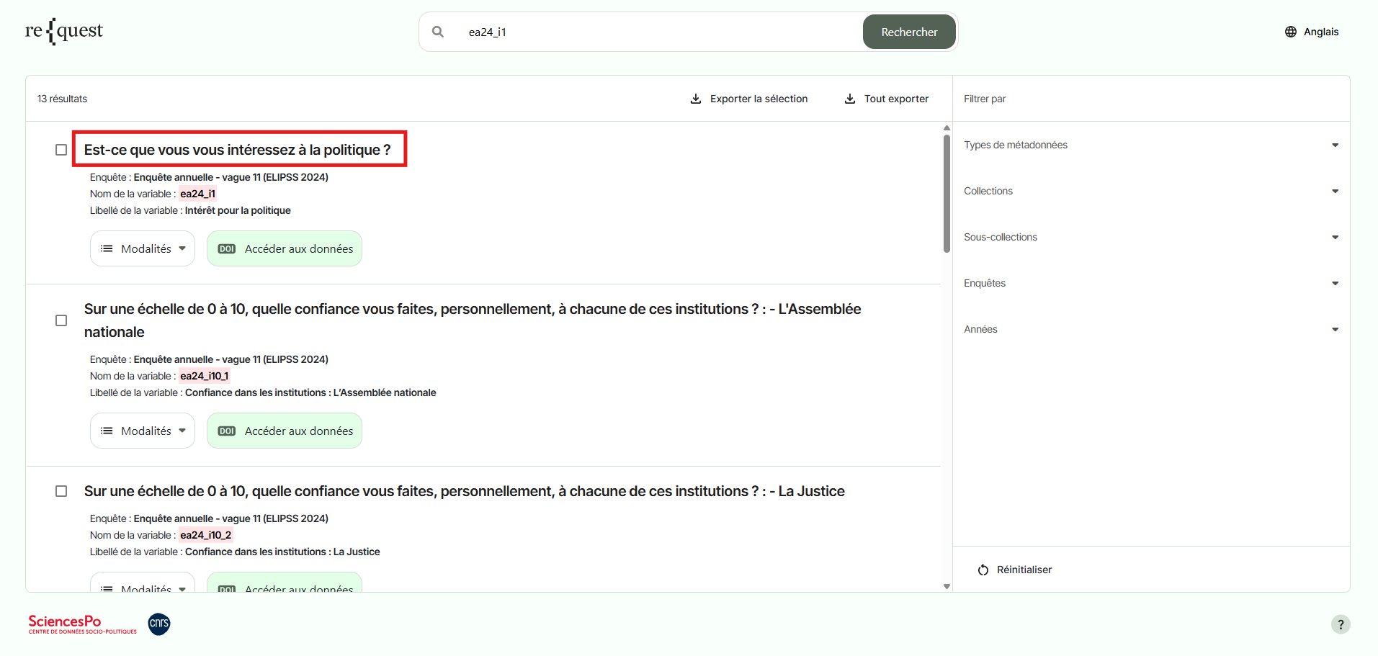Click the download icon beside Tout exporter
The image size is (1378, 656).
(x=850, y=99)
